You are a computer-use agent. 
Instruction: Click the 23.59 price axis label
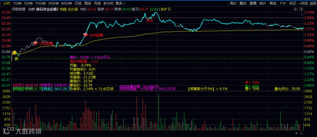pyautogui.click(x=6, y=12)
